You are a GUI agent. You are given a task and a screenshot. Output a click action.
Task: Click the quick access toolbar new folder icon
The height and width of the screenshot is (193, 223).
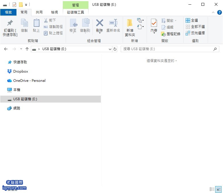[x=21, y=5]
